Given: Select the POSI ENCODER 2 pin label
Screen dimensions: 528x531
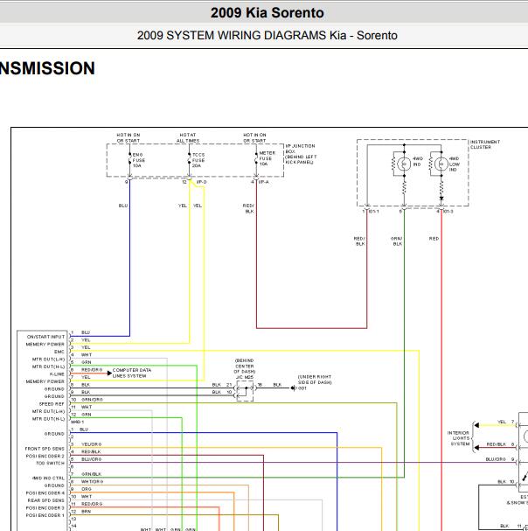Looking at the screenshot, I should (x=45, y=456).
